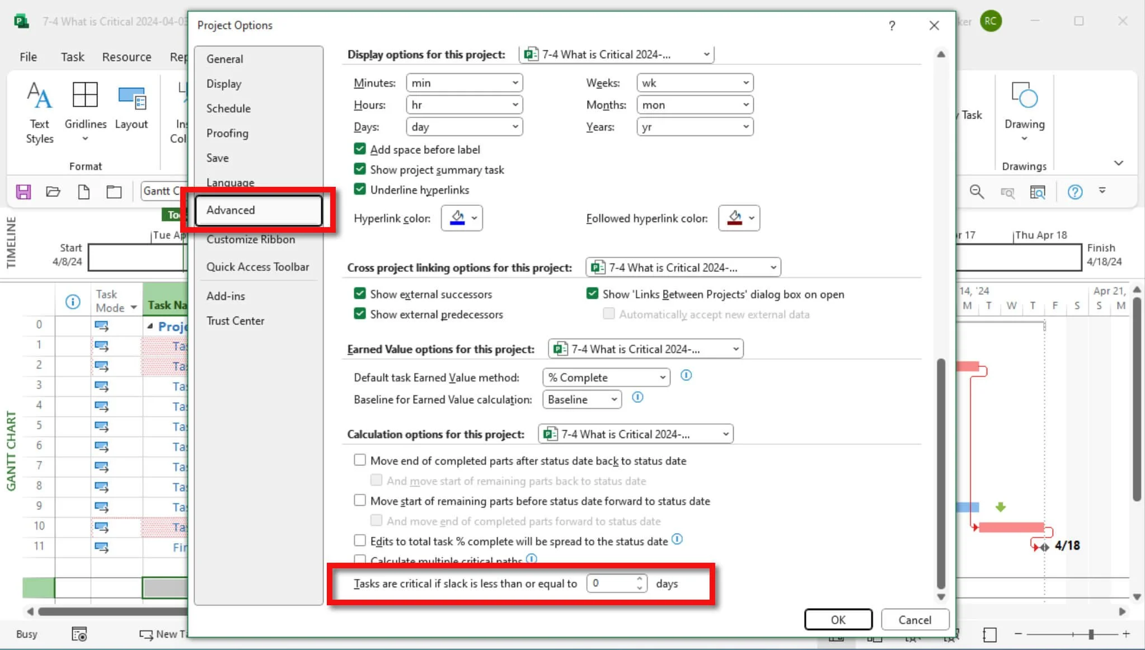Click the zoom magnifier icon in toolbar

coord(977,192)
